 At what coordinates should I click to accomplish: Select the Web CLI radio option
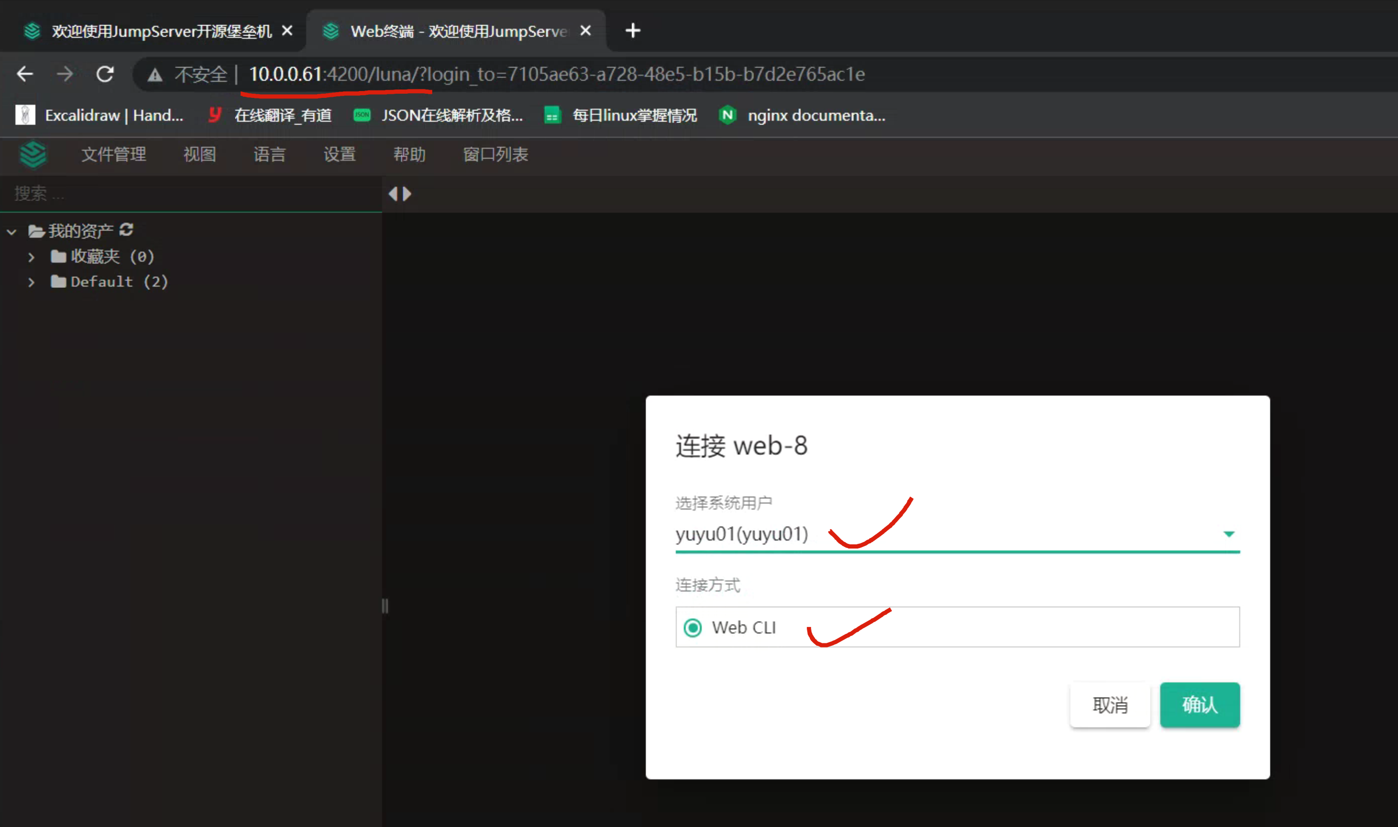692,628
